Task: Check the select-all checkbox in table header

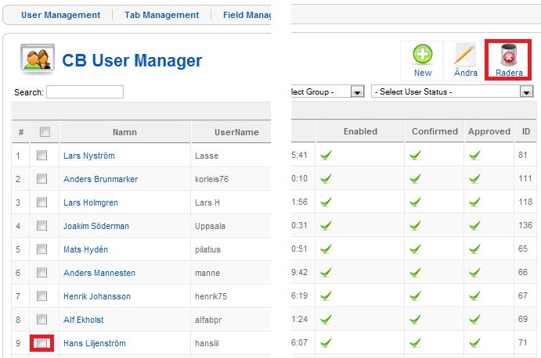Action: pyautogui.click(x=45, y=131)
